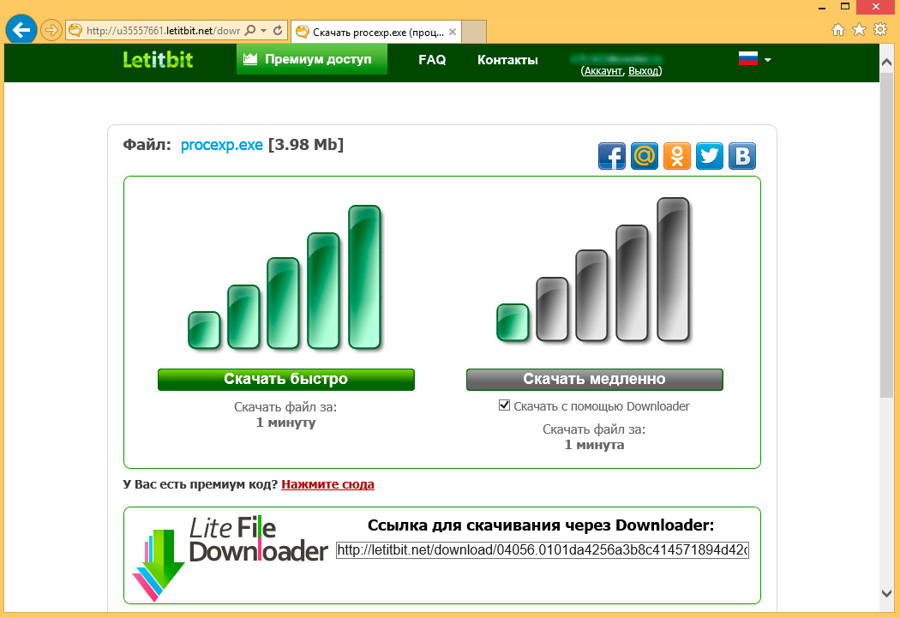Open the FAQ page
The width and height of the screenshot is (900, 618).
point(432,60)
